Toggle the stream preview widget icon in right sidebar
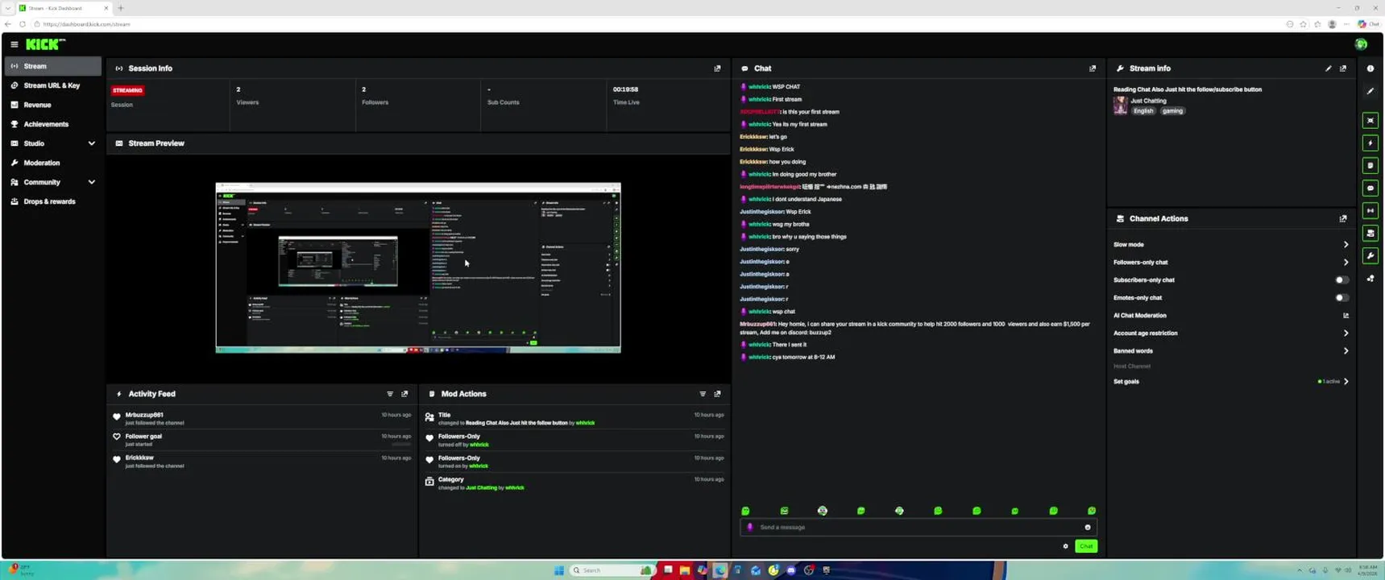Image resolution: width=1385 pixels, height=580 pixels. click(x=1370, y=121)
